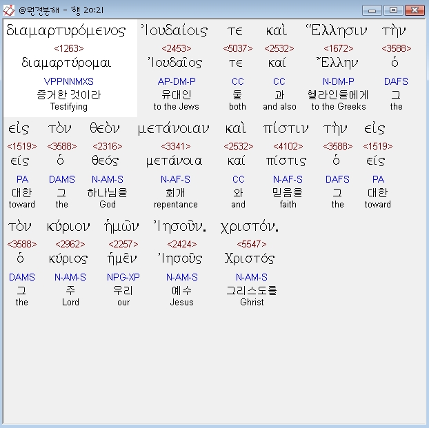Viewport: 429px width, 428px height.
Task: Minimize the window
Action: pyautogui.click(x=372, y=10)
